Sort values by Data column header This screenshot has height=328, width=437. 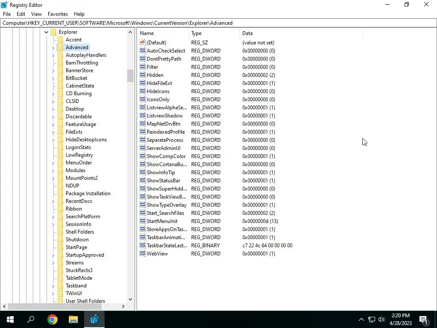click(301, 33)
